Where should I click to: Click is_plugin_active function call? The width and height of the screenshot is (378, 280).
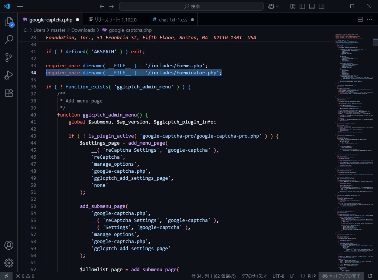pyautogui.click(x=111, y=136)
